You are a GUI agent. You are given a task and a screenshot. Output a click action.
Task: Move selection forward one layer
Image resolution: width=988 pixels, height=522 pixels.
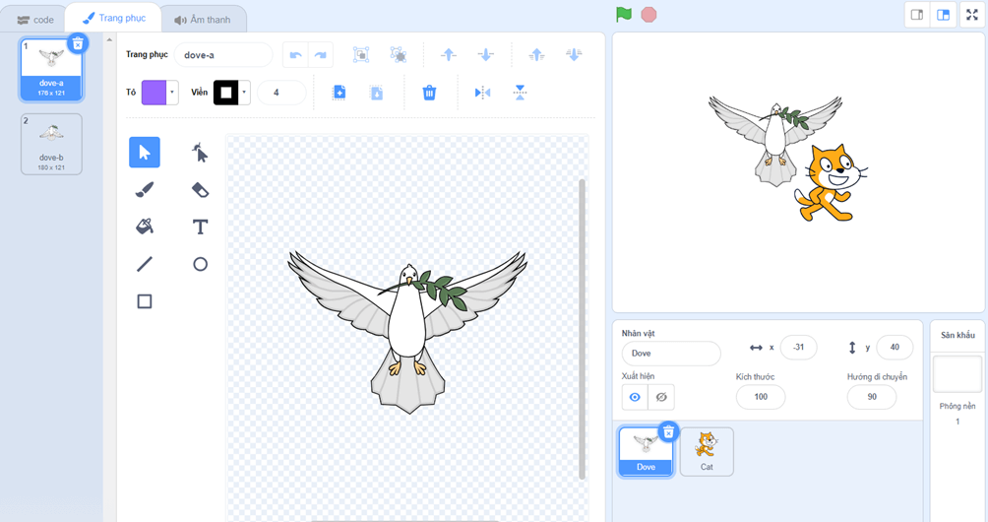448,55
